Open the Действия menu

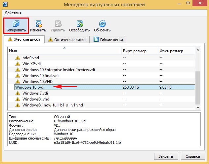pos(13,13)
